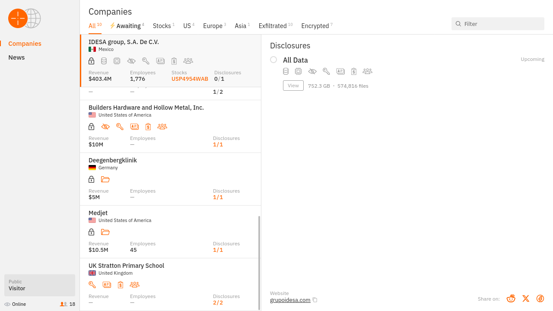The image size is (553, 311).
Task: Share on X (Twitter) icon
Action: point(525,298)
